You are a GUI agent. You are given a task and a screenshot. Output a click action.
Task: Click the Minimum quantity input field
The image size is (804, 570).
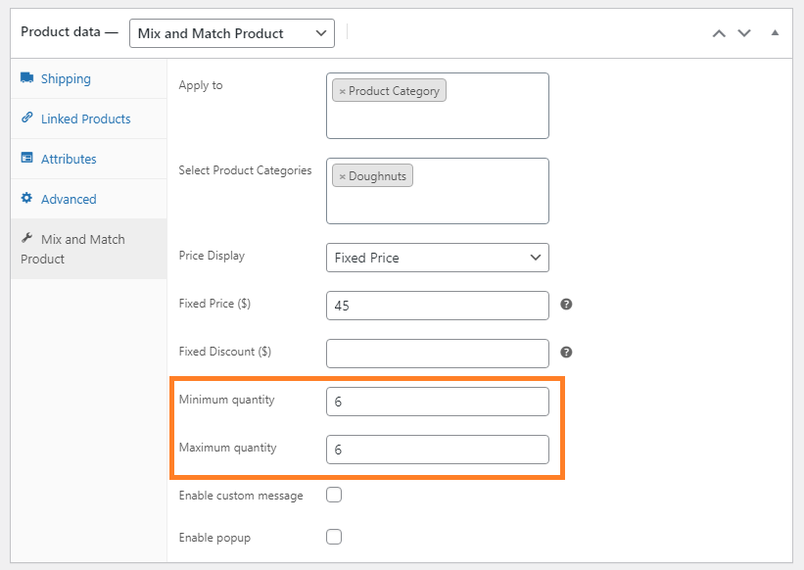438,402
